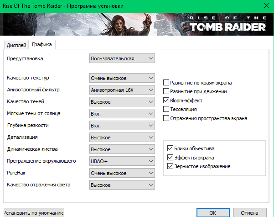
Task: Close the Программа установки window
Action: tap(267, 6)
